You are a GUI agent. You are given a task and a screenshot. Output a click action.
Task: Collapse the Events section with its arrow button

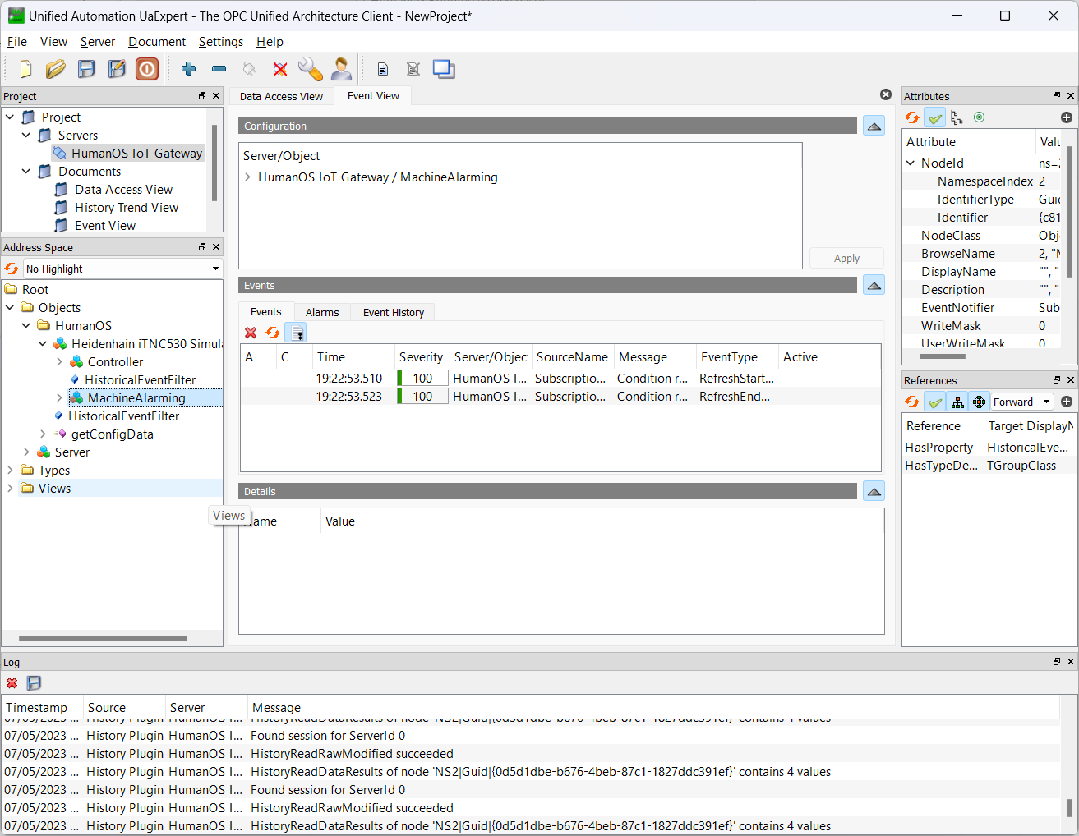click(874, 285)
